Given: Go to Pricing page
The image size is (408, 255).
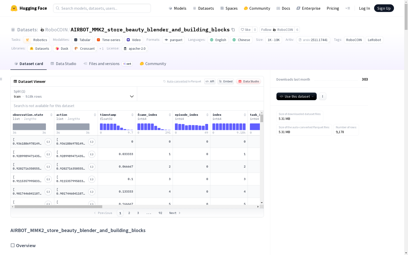Looking at the screenshot, I should coord(333,8).
